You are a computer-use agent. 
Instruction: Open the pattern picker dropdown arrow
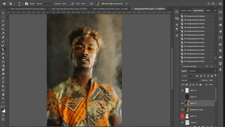pos(100,4)
